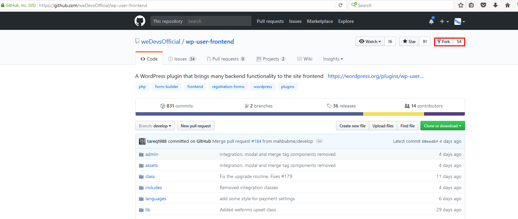Fork the repository

click(444, 42)
